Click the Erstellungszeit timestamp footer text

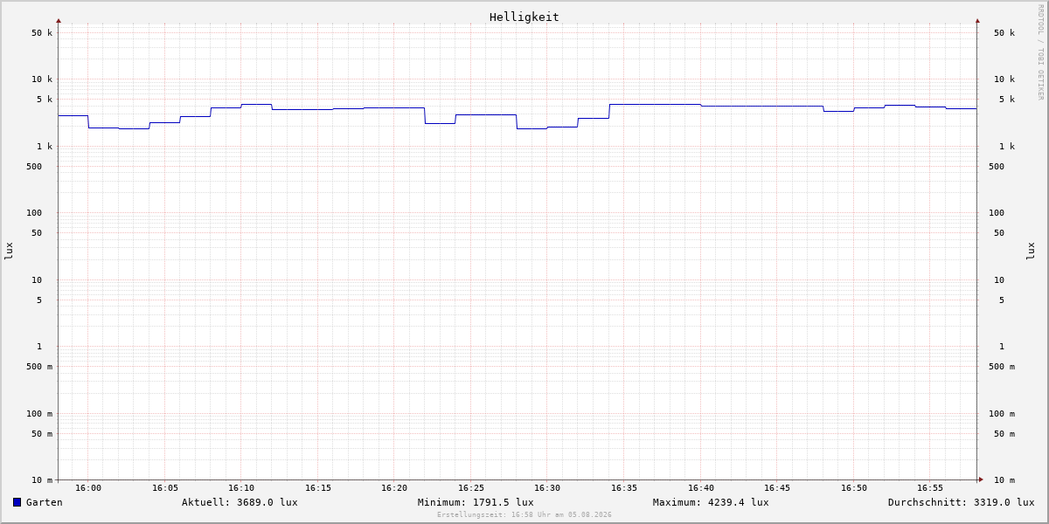pos(524,514)
